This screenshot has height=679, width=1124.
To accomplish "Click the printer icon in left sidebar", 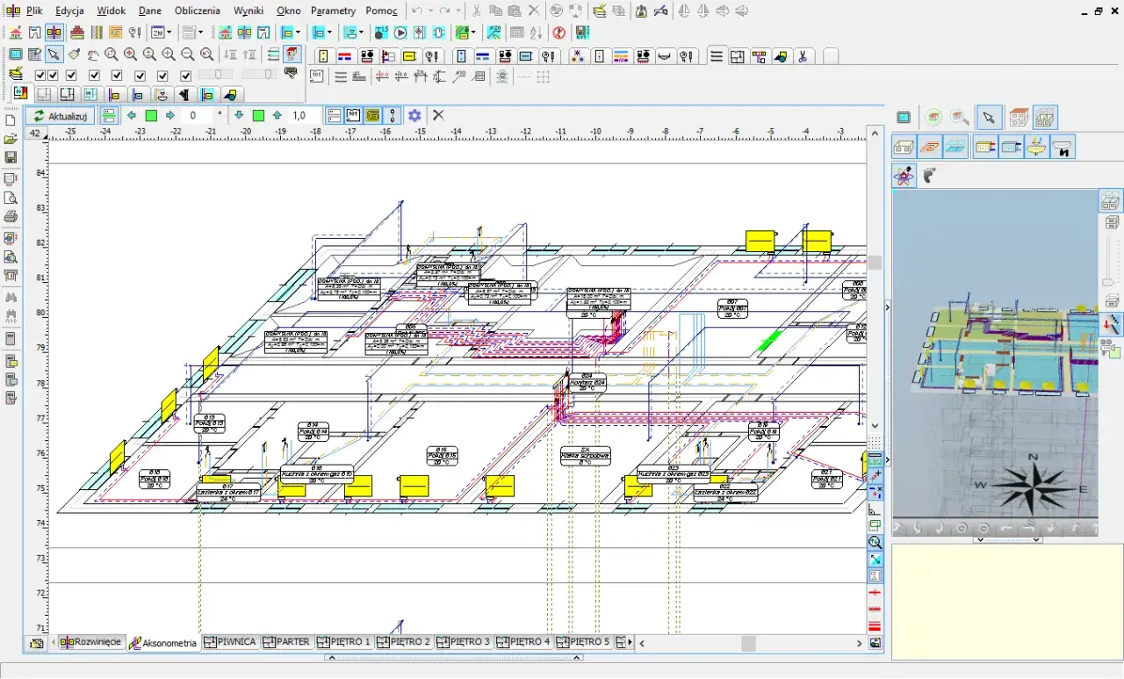I will coord(11,216).
